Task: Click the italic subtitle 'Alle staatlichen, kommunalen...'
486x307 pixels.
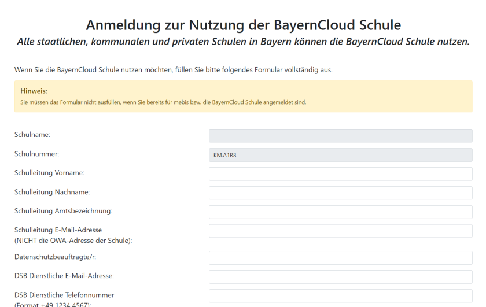Action: (244, 42)
